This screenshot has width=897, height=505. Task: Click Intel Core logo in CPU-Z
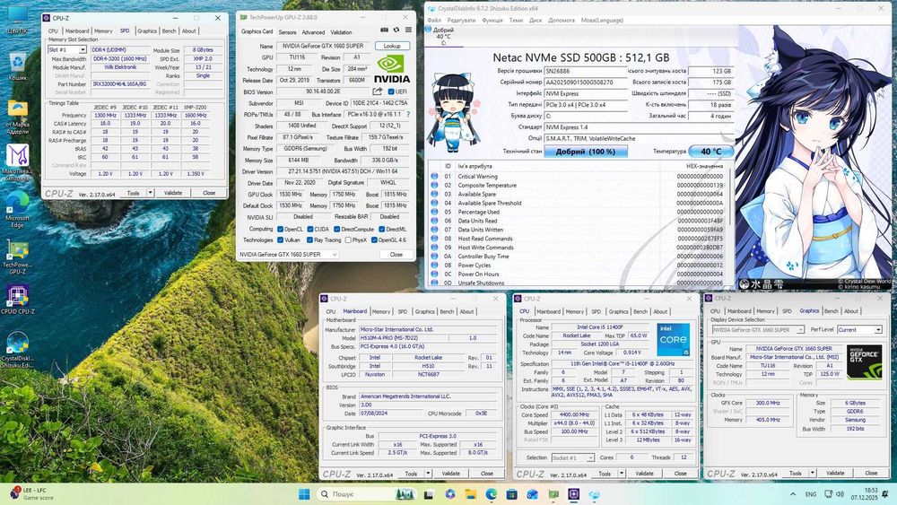coord(674,340)
